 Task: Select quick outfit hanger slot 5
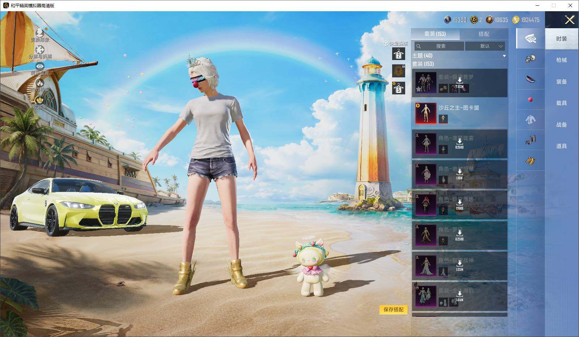[398, 88]
